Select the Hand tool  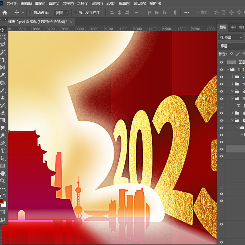point(2,173)
